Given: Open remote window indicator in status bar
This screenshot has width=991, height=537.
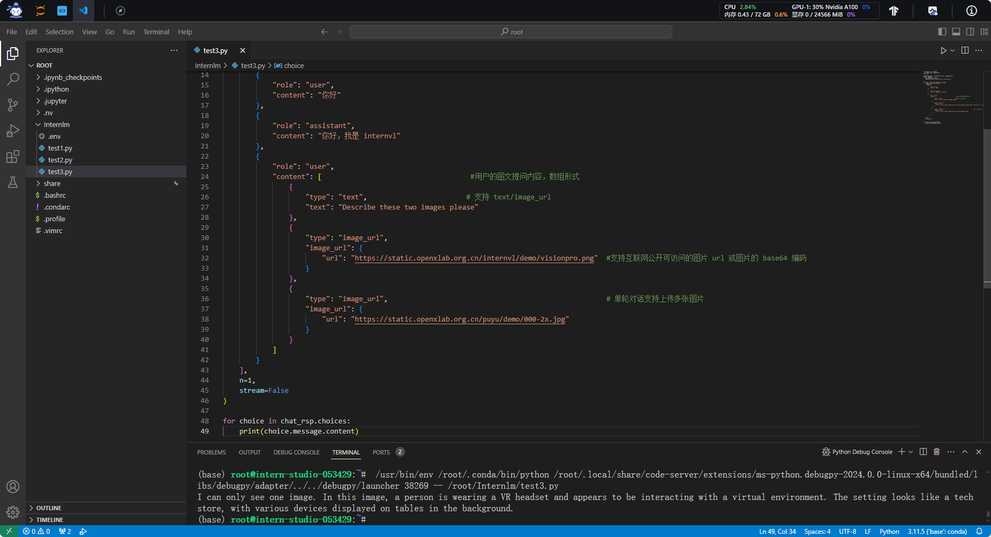Looking at the screenshot, I should point(9,532).
